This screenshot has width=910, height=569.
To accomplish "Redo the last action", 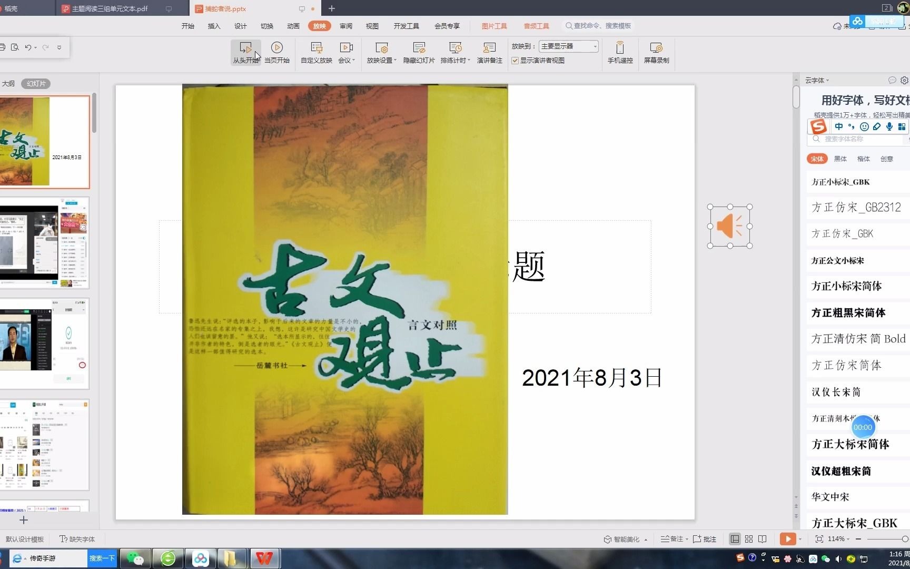I will [x=46, y=47].
